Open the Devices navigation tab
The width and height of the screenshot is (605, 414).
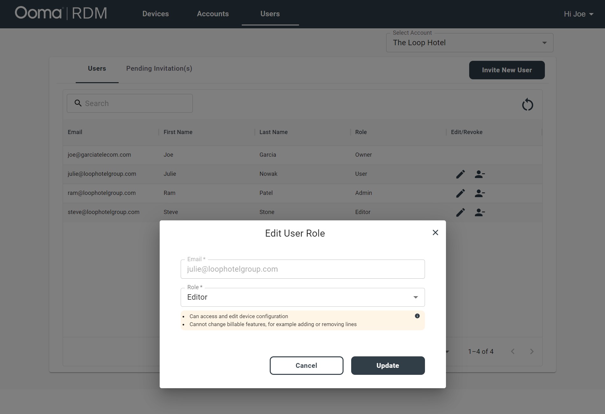coord(156,14)
